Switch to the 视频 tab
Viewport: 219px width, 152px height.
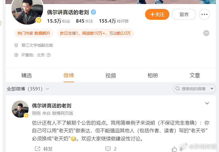click(110, 76)
